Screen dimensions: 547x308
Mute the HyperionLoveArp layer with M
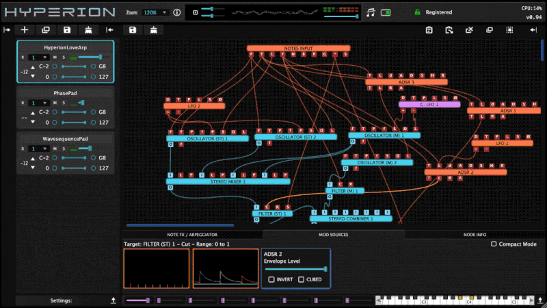(55, 57)
